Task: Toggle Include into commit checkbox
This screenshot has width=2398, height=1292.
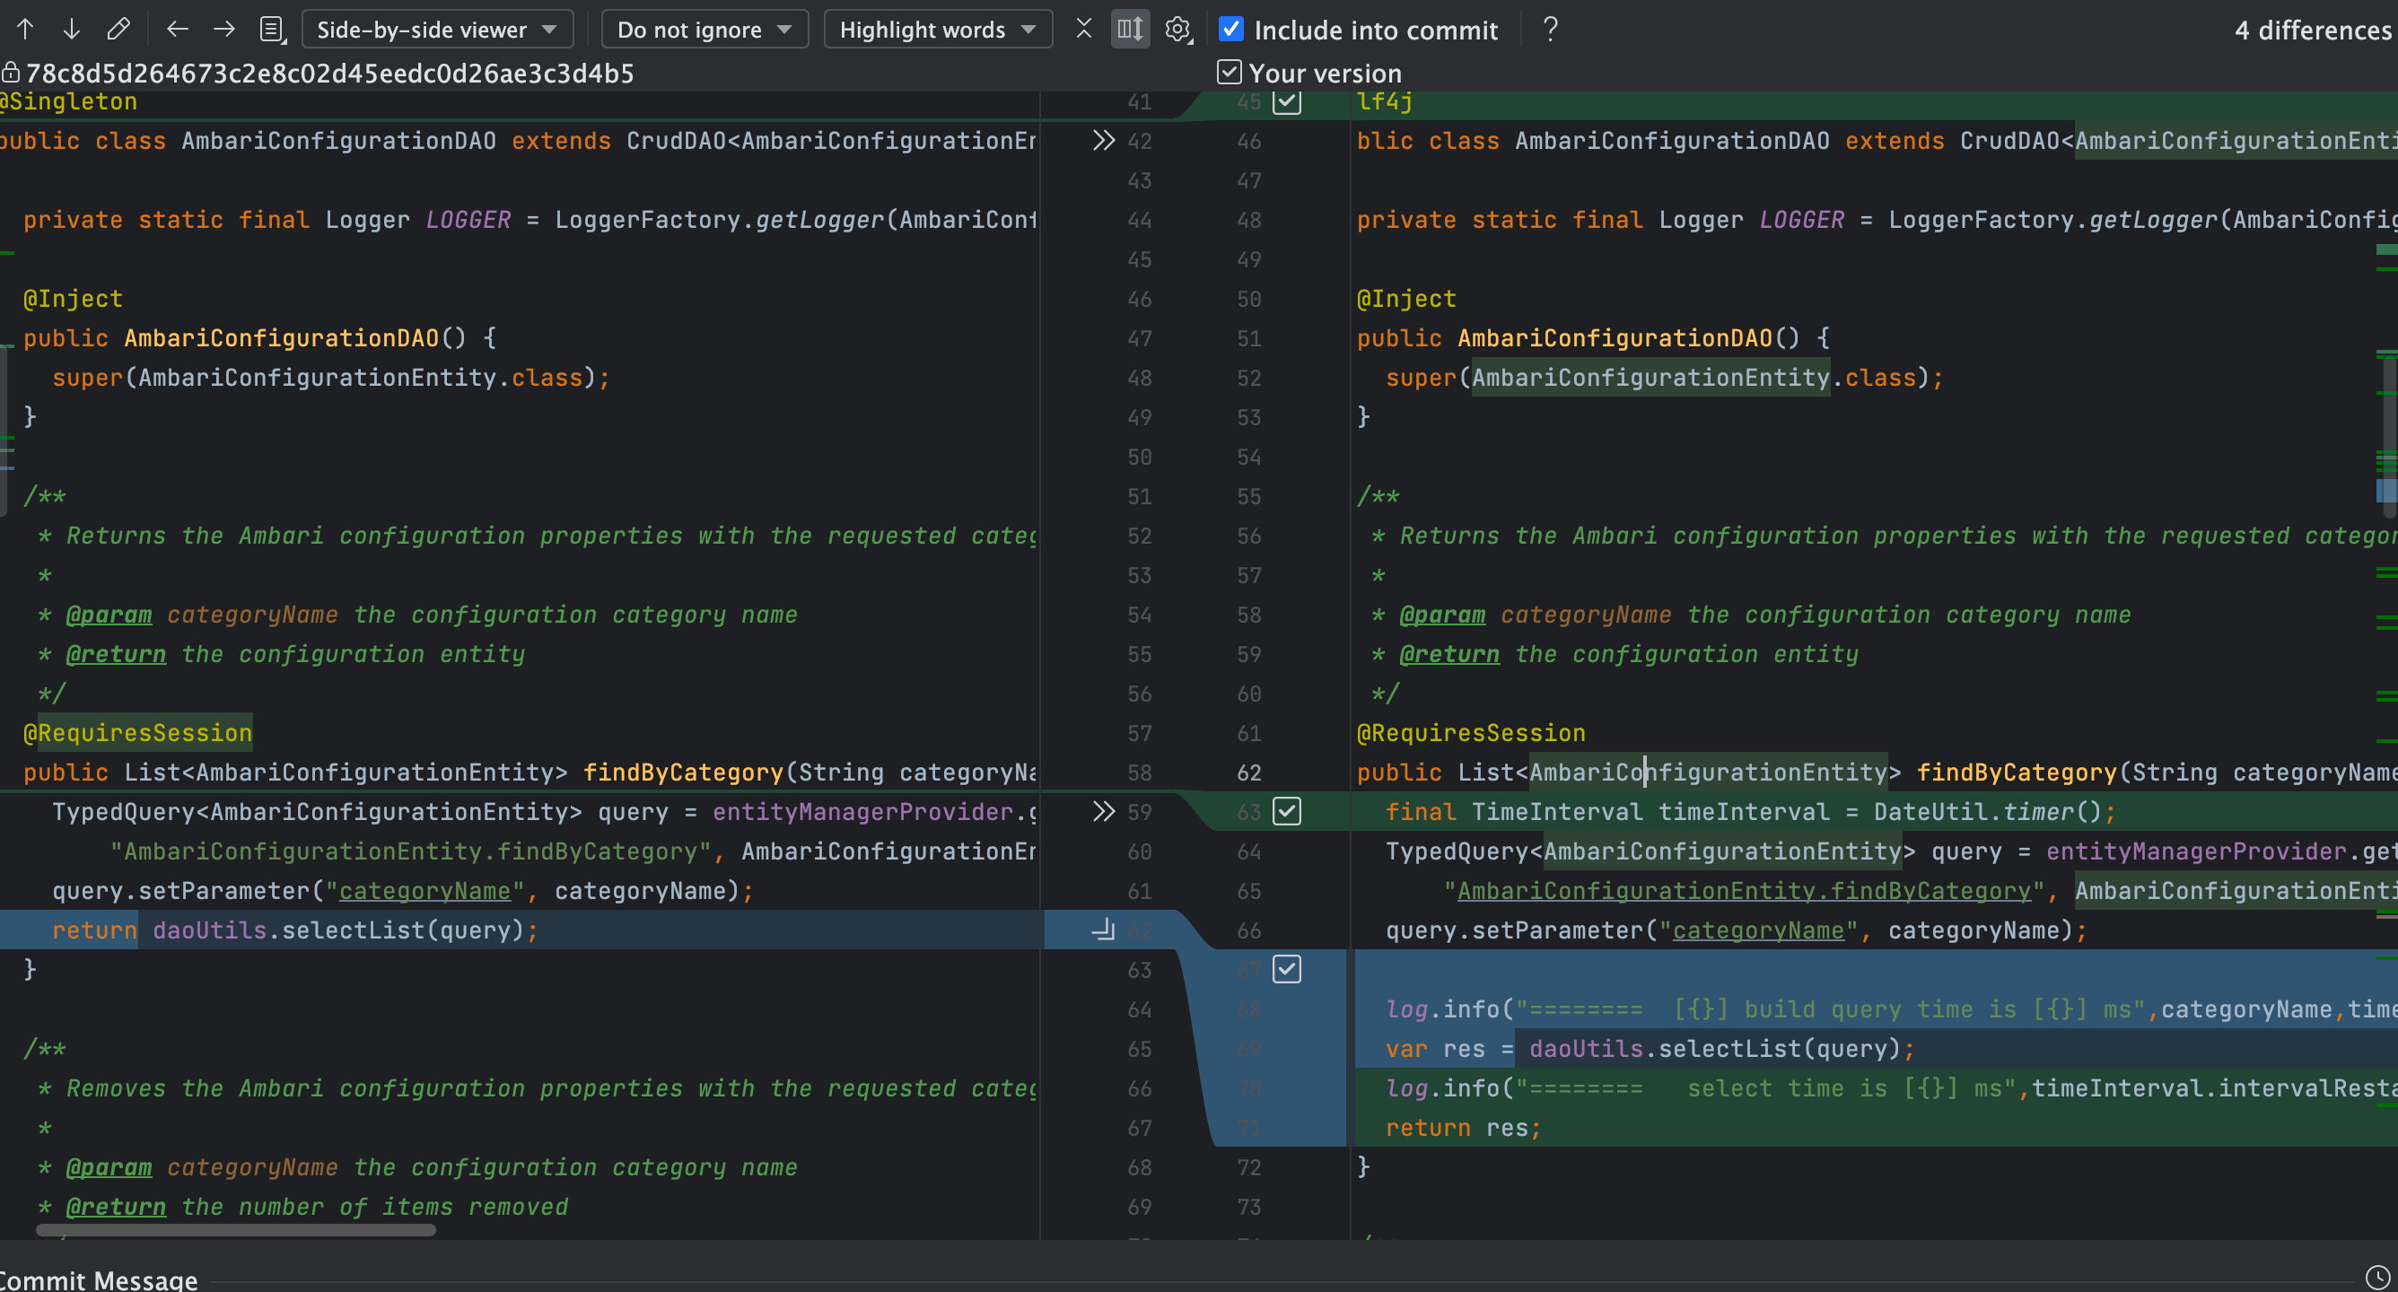Action: (x=1230, y=29)
